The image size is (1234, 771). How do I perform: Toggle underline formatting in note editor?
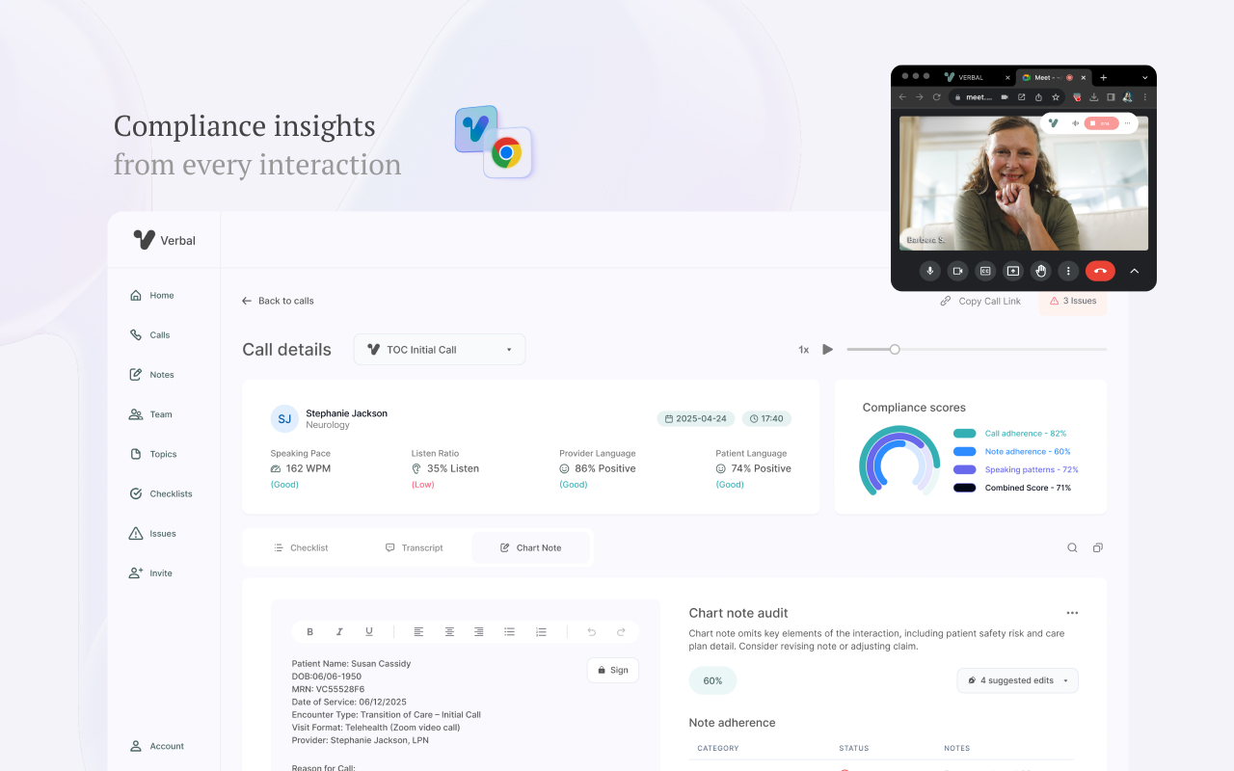tap(369, 632)
